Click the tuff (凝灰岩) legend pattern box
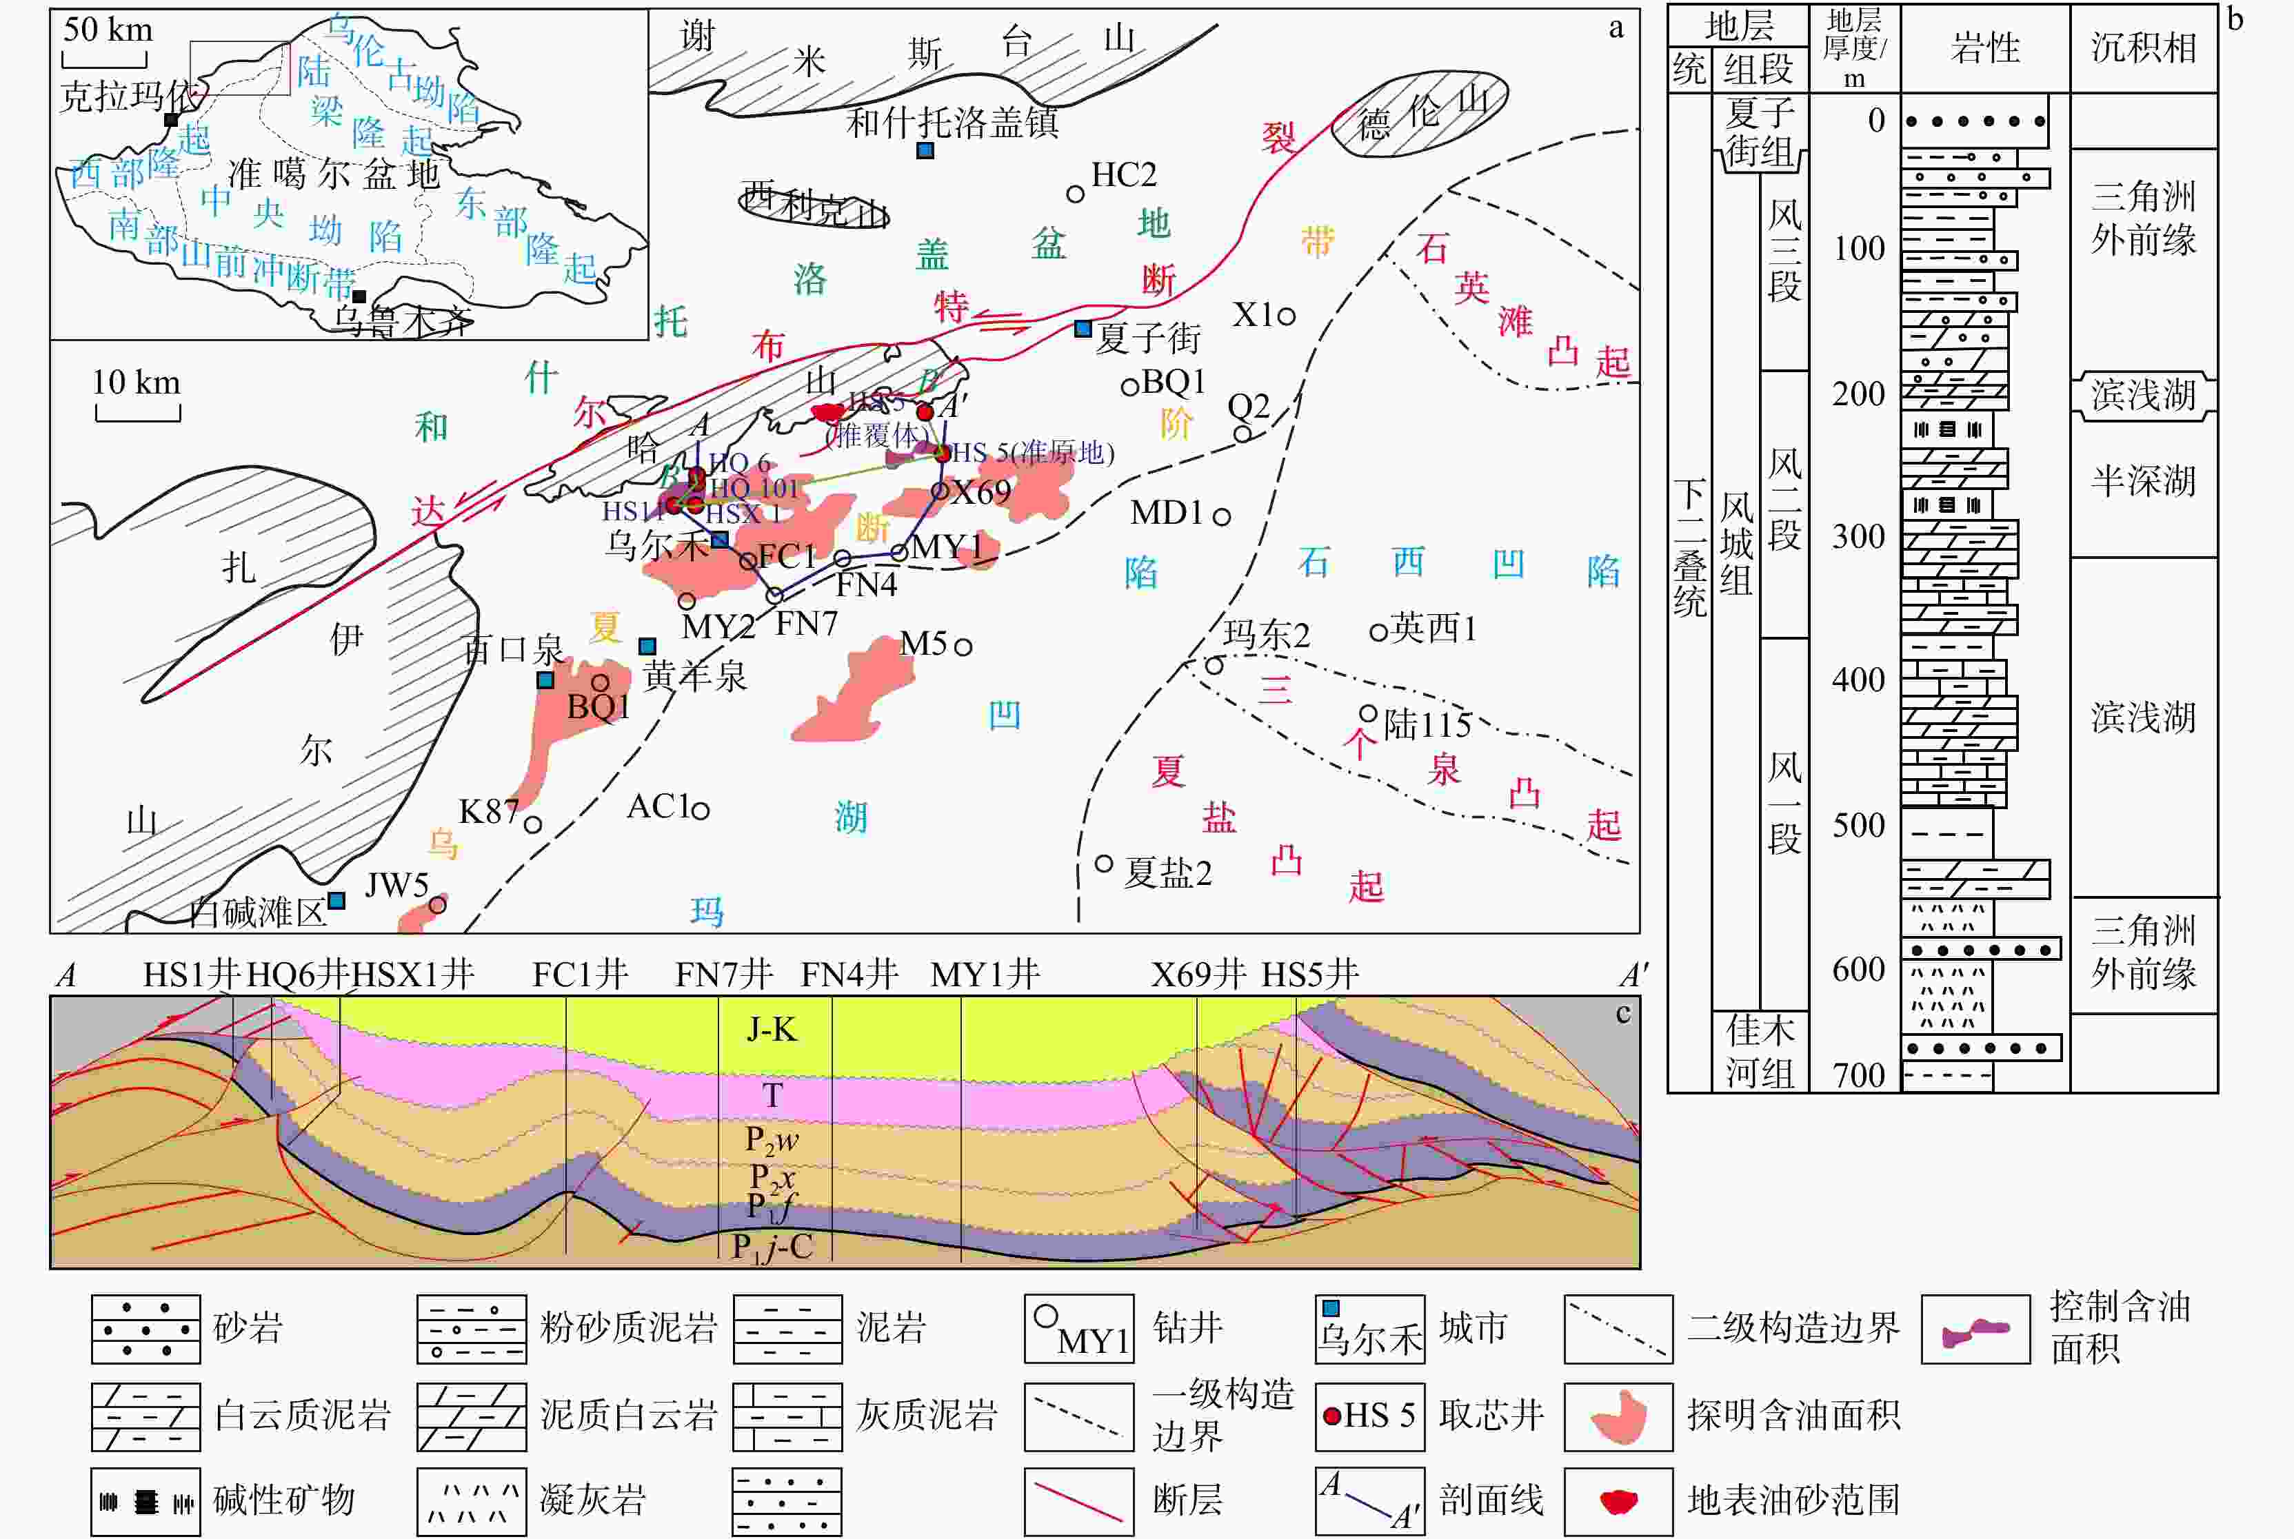2294x1539 pixels. 472,1502
